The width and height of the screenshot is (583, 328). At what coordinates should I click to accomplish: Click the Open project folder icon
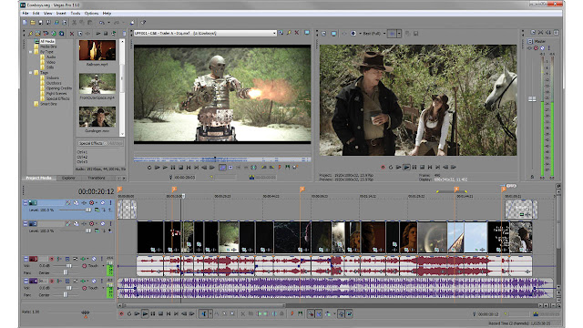[33, 23]
